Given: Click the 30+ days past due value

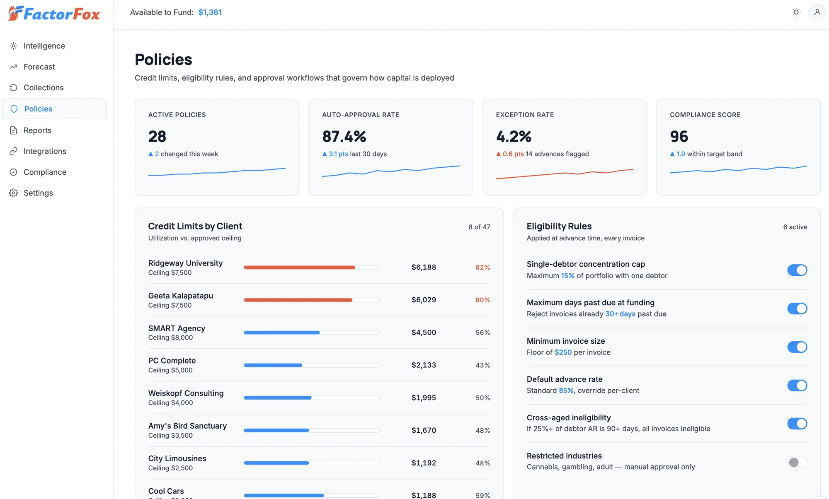Looking at the screenshot, I should pyautogui.click(x=621, y=314).
